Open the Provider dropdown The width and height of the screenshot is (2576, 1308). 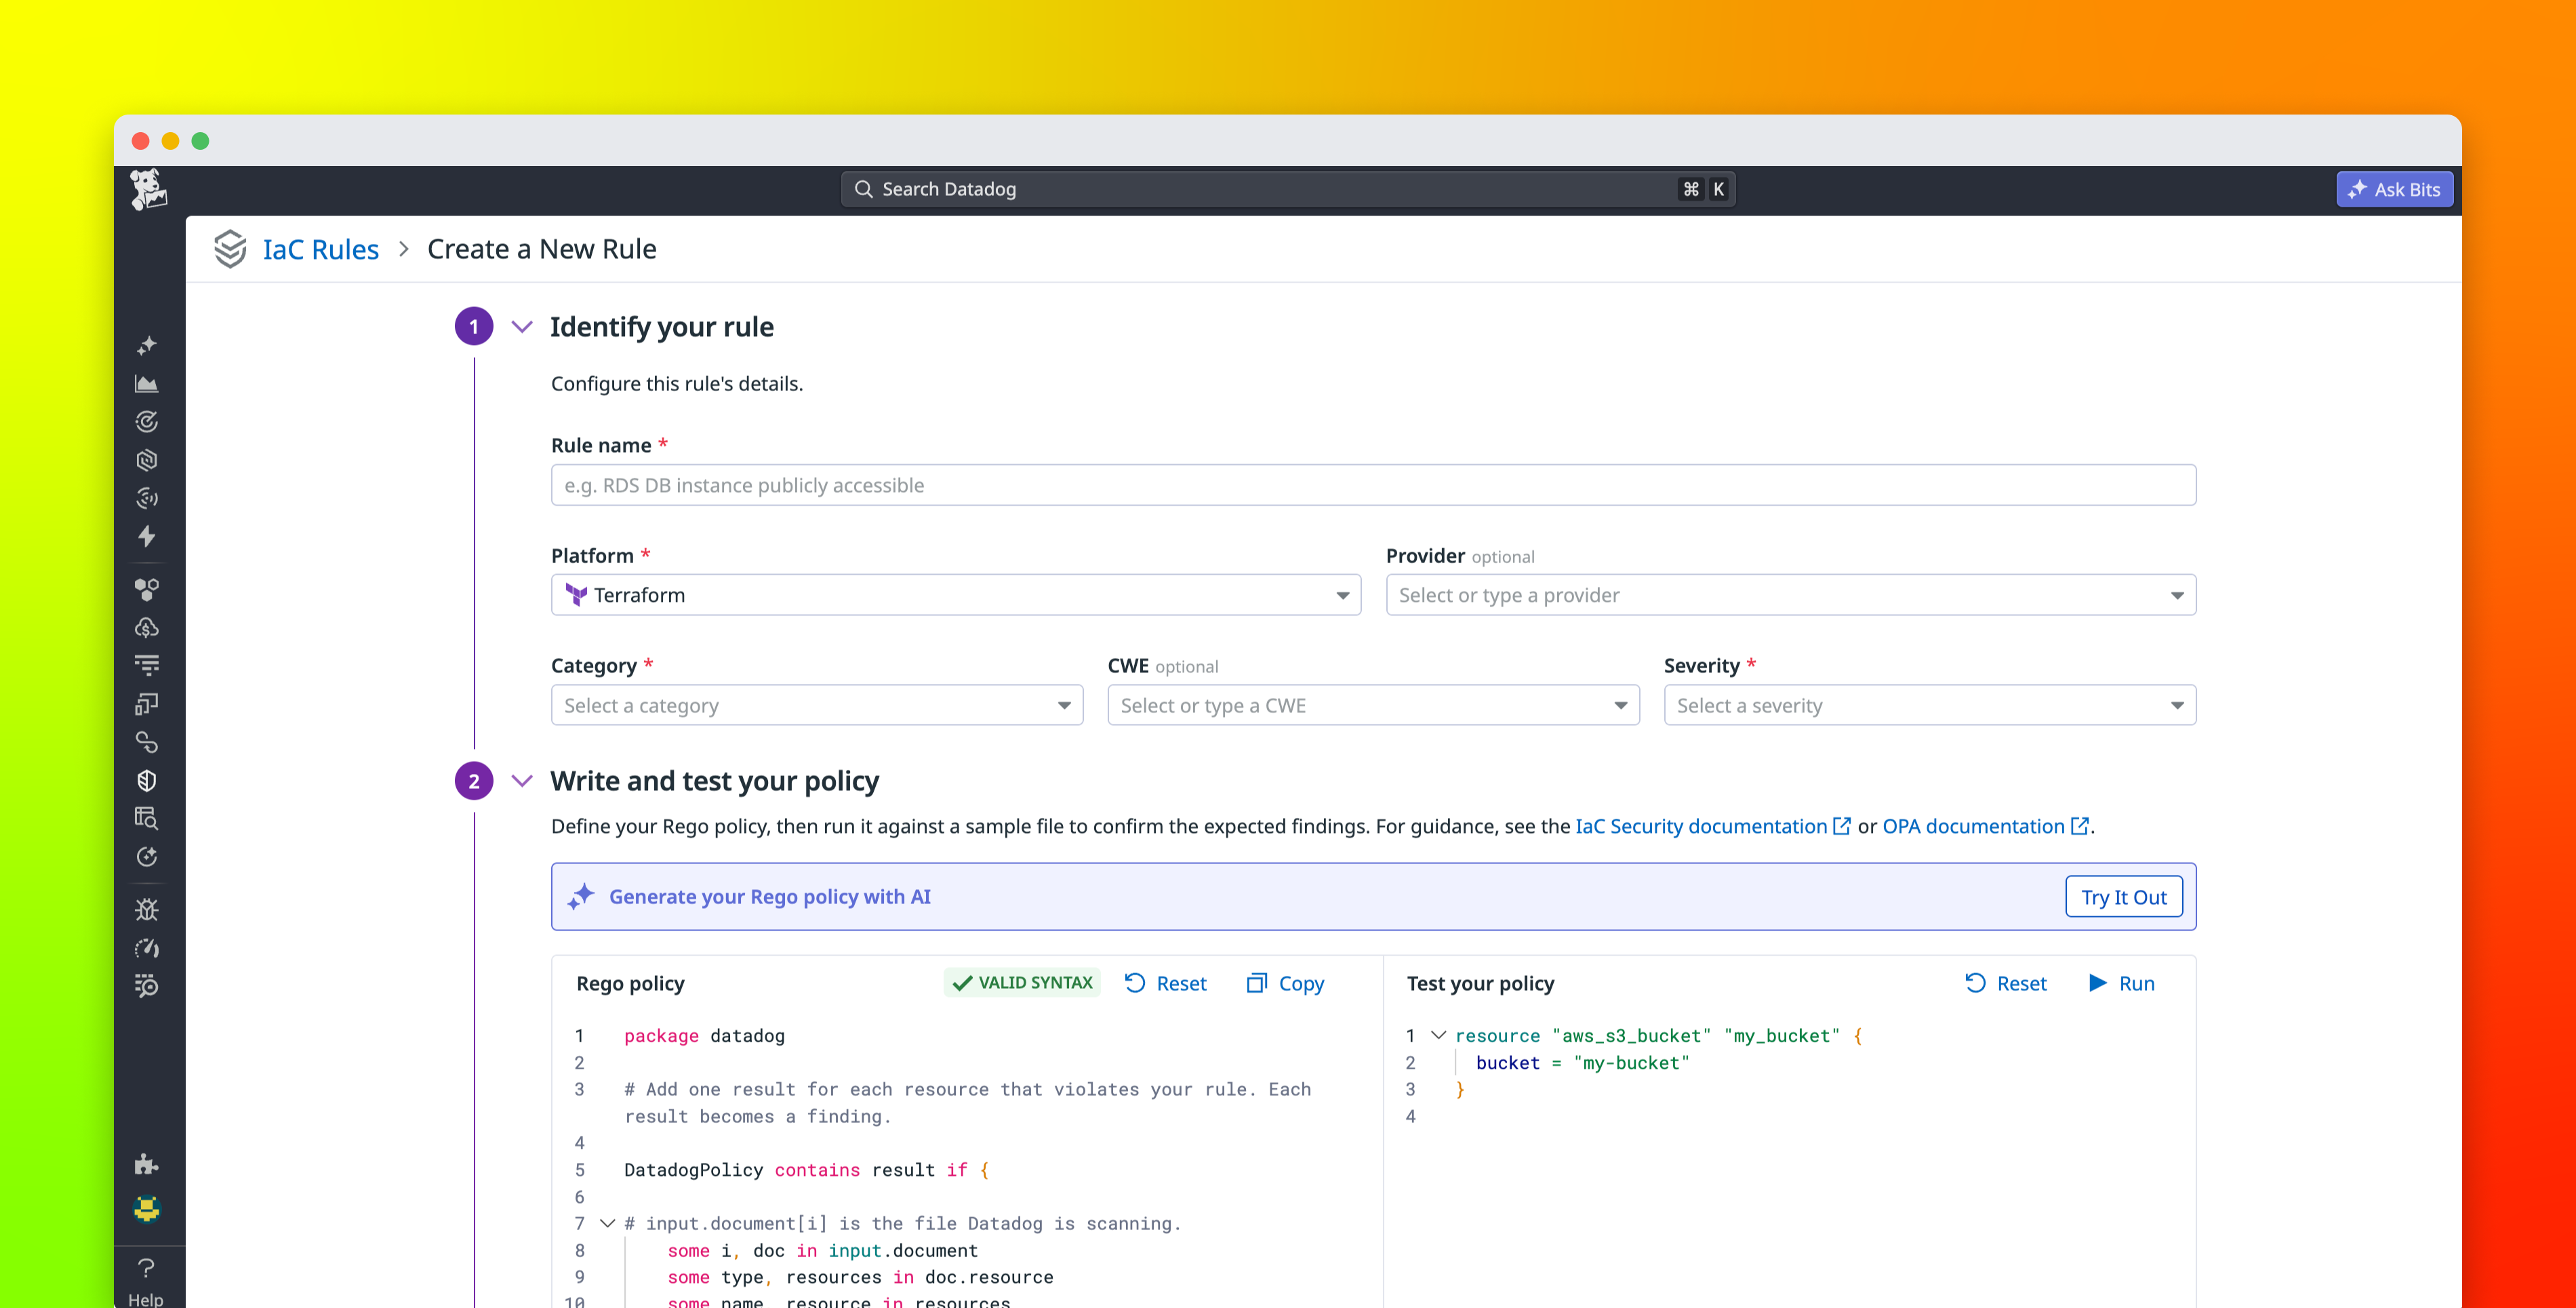(x=1790, y=595)
